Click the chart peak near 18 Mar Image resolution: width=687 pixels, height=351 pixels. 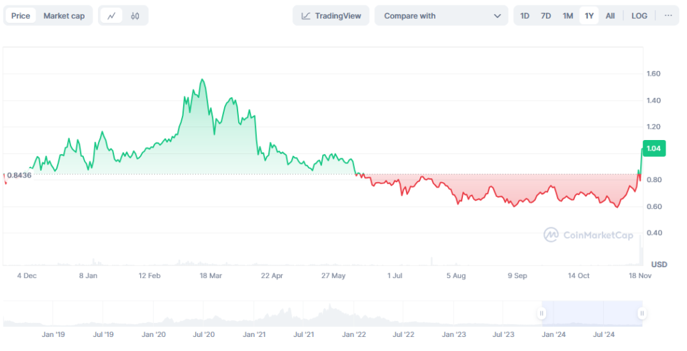202,80
